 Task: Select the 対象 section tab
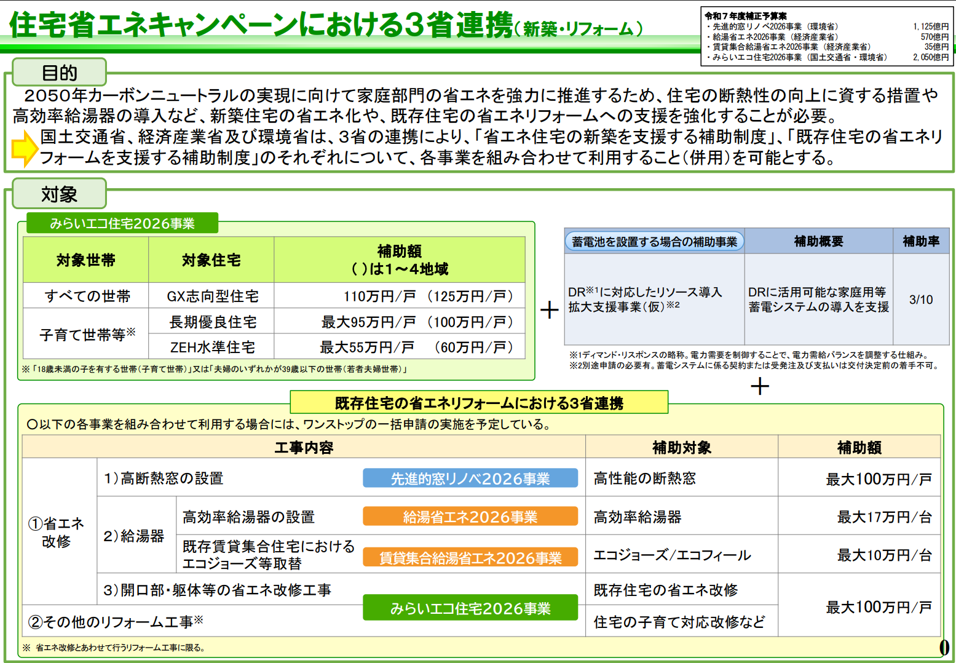(59, 194)
